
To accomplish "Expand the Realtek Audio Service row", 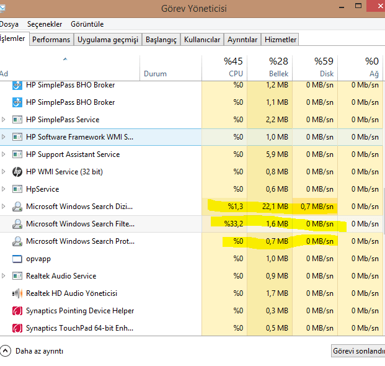I will point(3,276).
